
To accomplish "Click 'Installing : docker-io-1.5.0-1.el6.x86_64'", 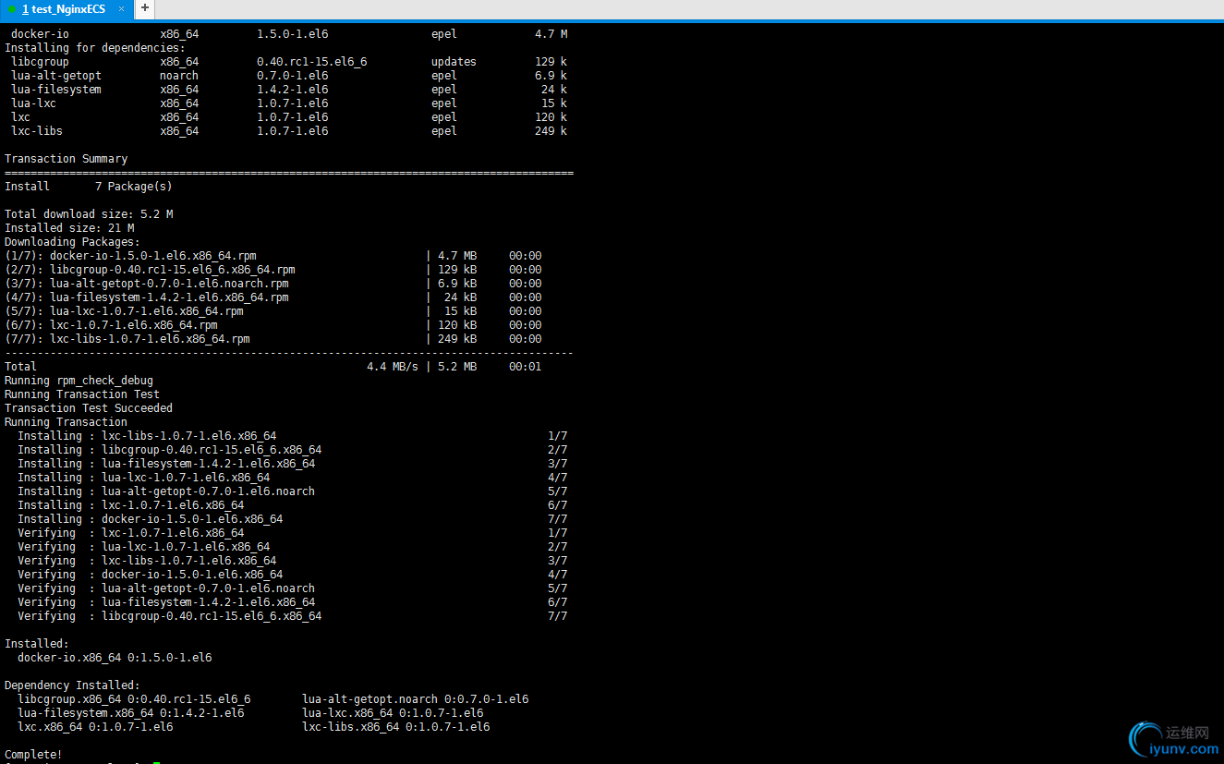I will pos(151,519).
